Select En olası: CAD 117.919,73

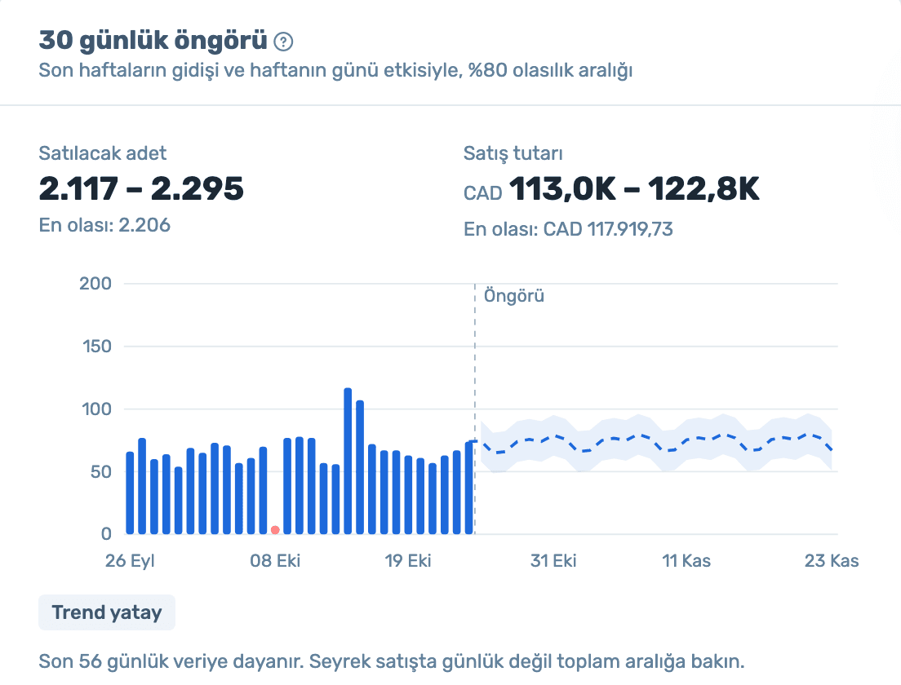(568, 229)
